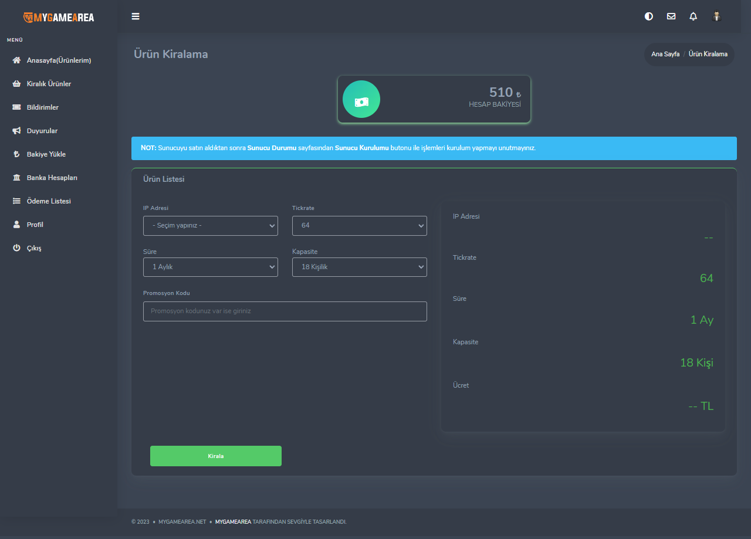Click the hamburger menu icon
The image size is (751, 539).
(136, 16)
